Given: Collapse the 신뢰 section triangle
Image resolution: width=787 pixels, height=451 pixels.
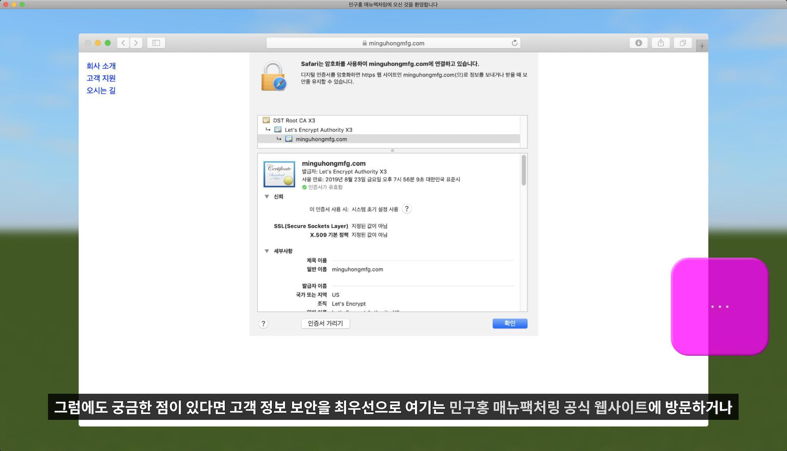Looking at the screenshot, I should tap(267, 197).
